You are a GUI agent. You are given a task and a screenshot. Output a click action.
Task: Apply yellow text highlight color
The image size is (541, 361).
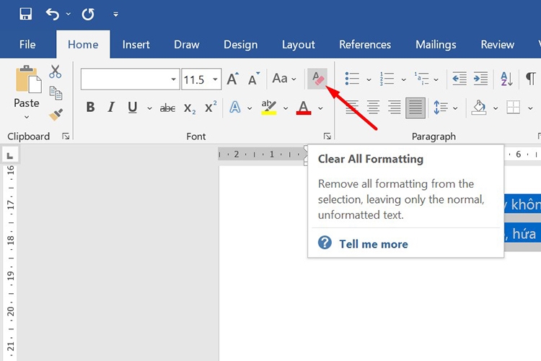[x=268, y=108]
